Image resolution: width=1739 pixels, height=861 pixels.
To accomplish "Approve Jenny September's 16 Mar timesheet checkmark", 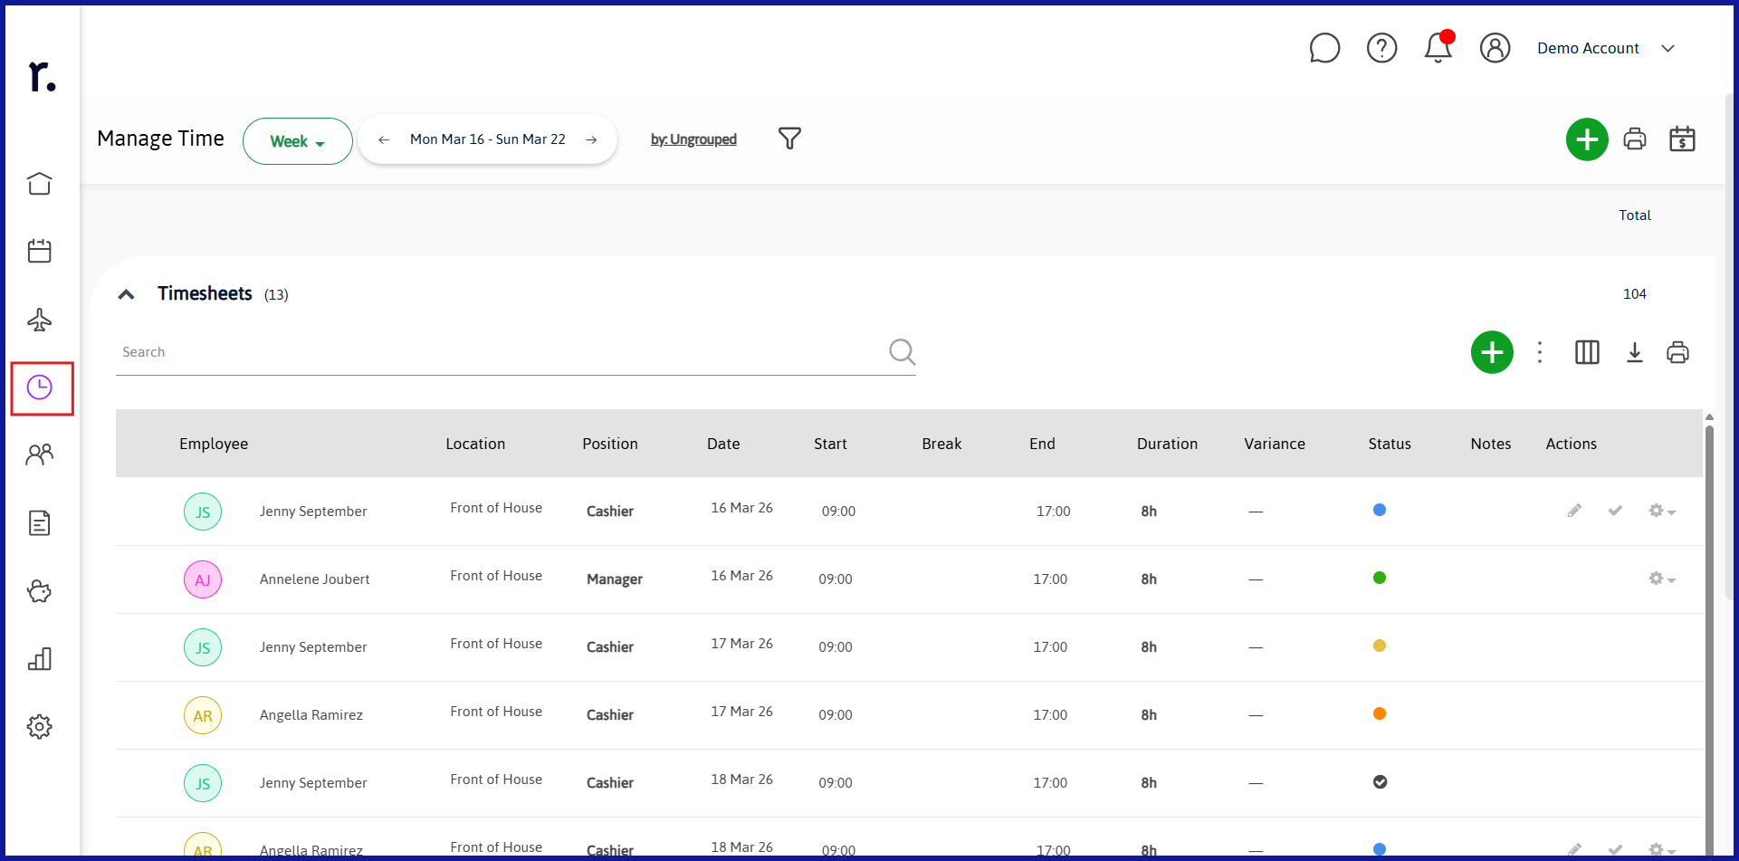I will coord(1615,511).
